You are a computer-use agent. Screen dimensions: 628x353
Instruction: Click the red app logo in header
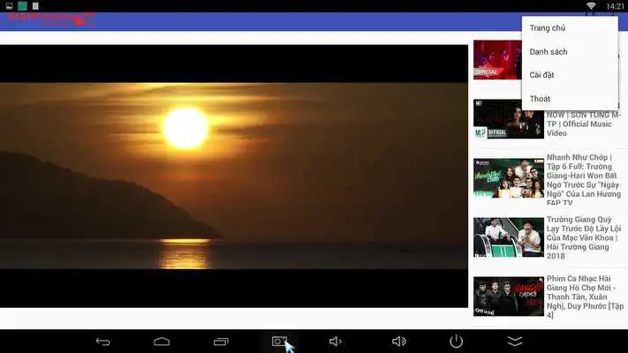point(52,19)
